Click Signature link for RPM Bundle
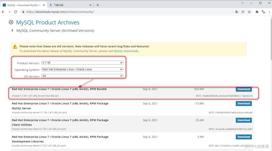Image resolution: width=272 pixels, height=151 pixels. point(247,96)
